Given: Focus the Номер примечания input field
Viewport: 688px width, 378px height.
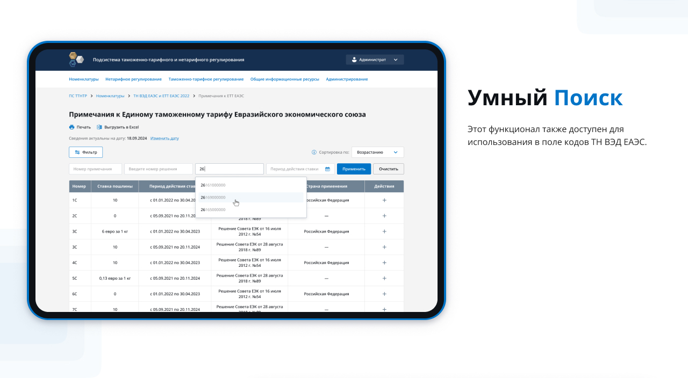Looking at the screenshot, I should [95, 169].
